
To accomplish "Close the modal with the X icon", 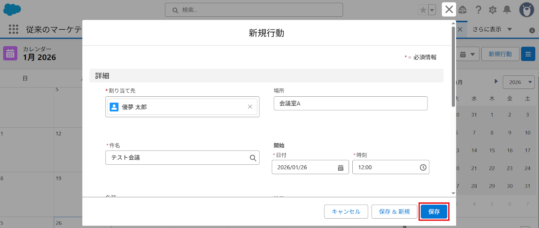I will [449, 9].
